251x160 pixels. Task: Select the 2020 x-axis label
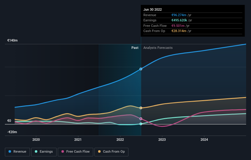click(36, 140)
